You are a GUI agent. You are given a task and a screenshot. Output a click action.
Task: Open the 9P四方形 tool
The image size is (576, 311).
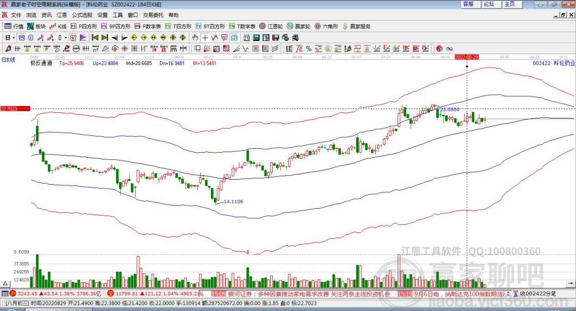[116, 26]
